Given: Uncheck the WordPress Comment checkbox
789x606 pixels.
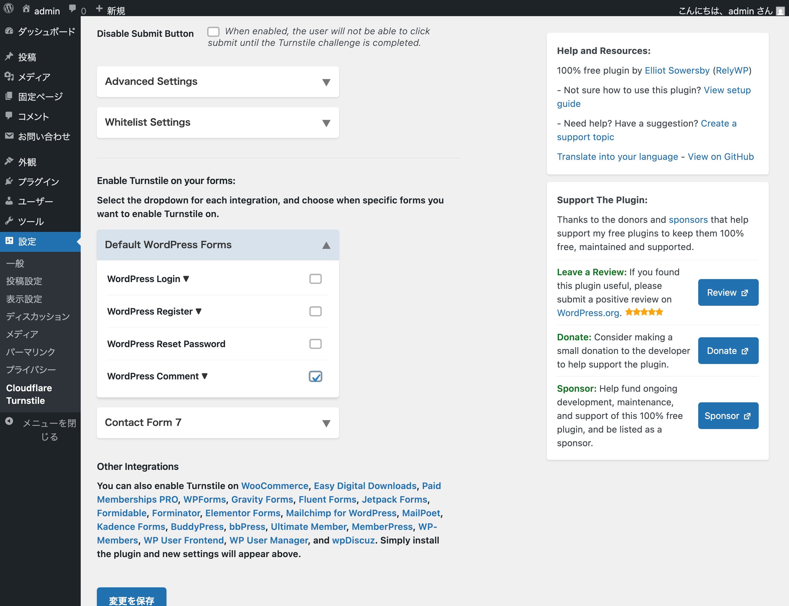Looking at the screenshot, I should click(x=315, y=376).
